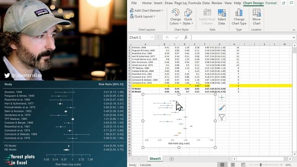Click the 60% zoom level
297x167 pixels.
(x=288, y=165)
